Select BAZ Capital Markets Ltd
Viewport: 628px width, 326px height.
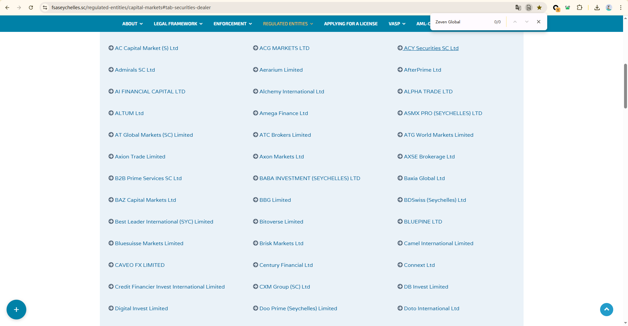(146, 200)
